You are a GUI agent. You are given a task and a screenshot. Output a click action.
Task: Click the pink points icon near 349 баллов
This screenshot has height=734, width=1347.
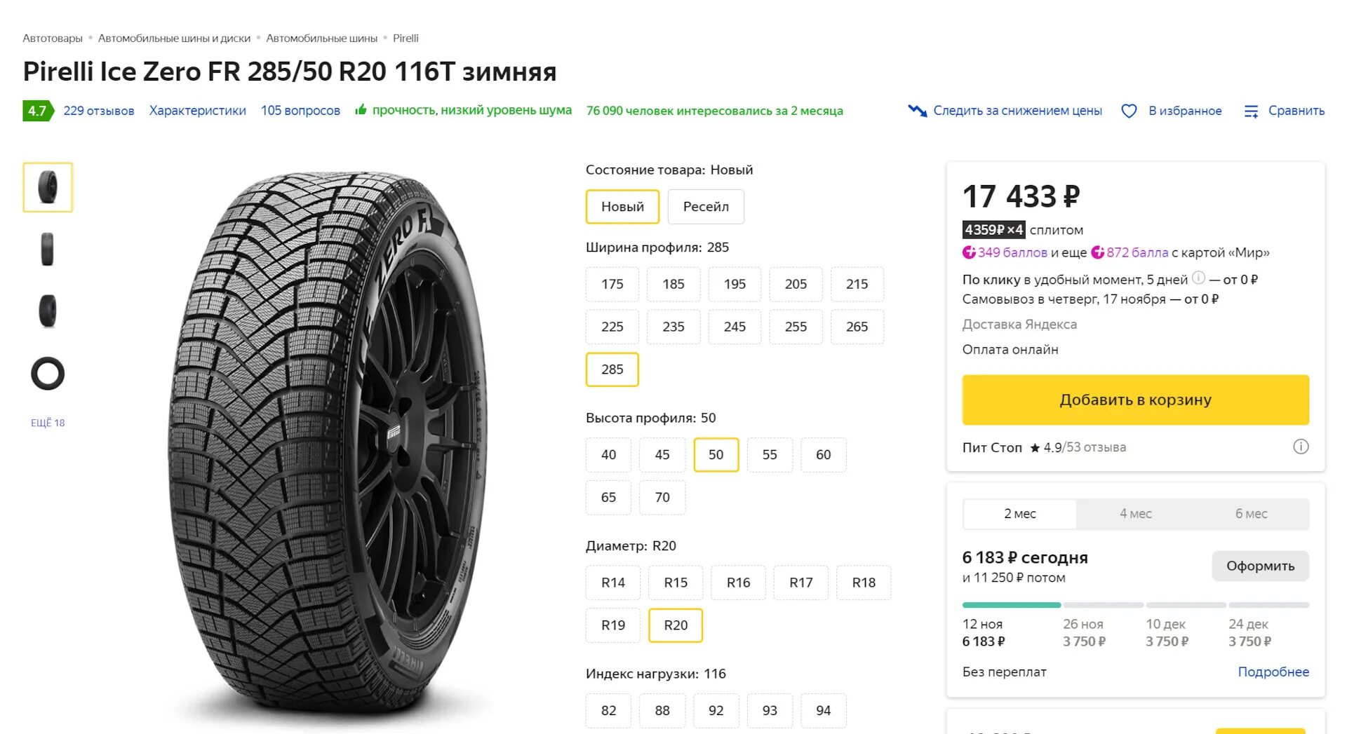click(x=969, y=252)
